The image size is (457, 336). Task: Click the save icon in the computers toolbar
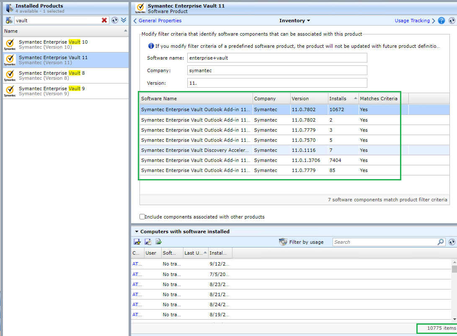137,242
